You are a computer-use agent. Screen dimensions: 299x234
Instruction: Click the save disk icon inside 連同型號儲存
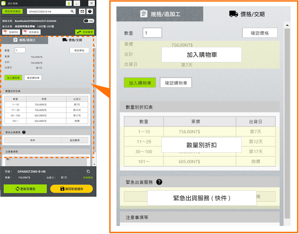pyautogui.click(x=62, y=189)
